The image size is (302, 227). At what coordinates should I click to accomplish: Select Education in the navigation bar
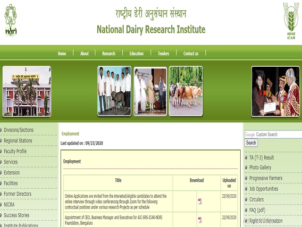pos(136,53)
